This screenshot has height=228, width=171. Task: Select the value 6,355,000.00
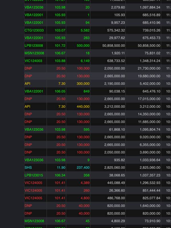[x=150, y=145]
